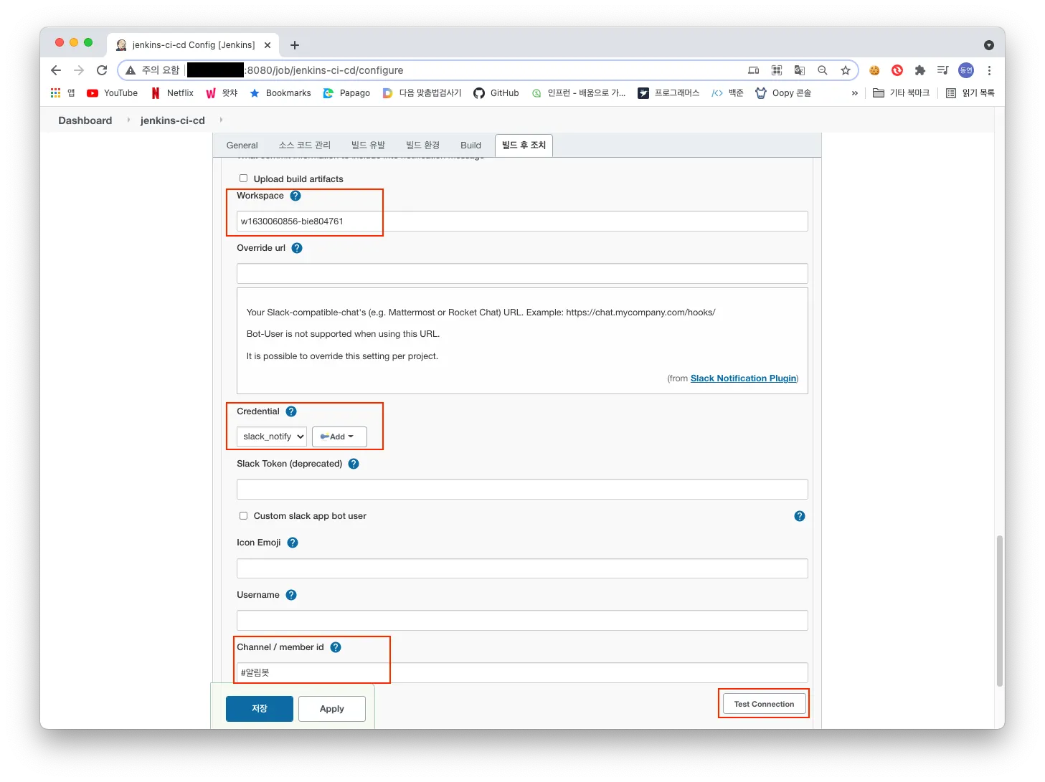Open the 다음 맞춤법검사기 bookmark
Viewport: 1045px width, 782px height.
tap(422, 93)
